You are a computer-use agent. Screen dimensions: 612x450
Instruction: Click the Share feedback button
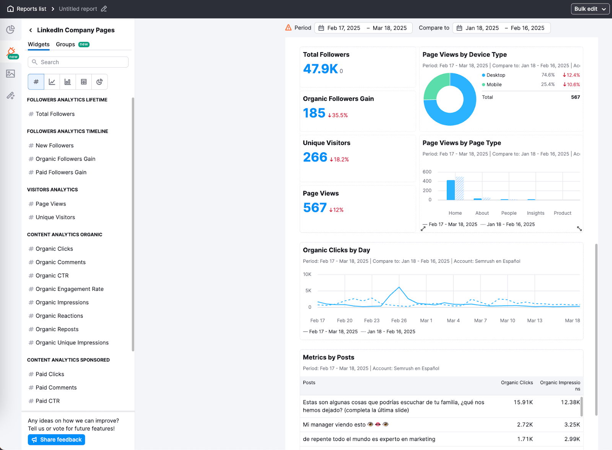click(56, 439)
